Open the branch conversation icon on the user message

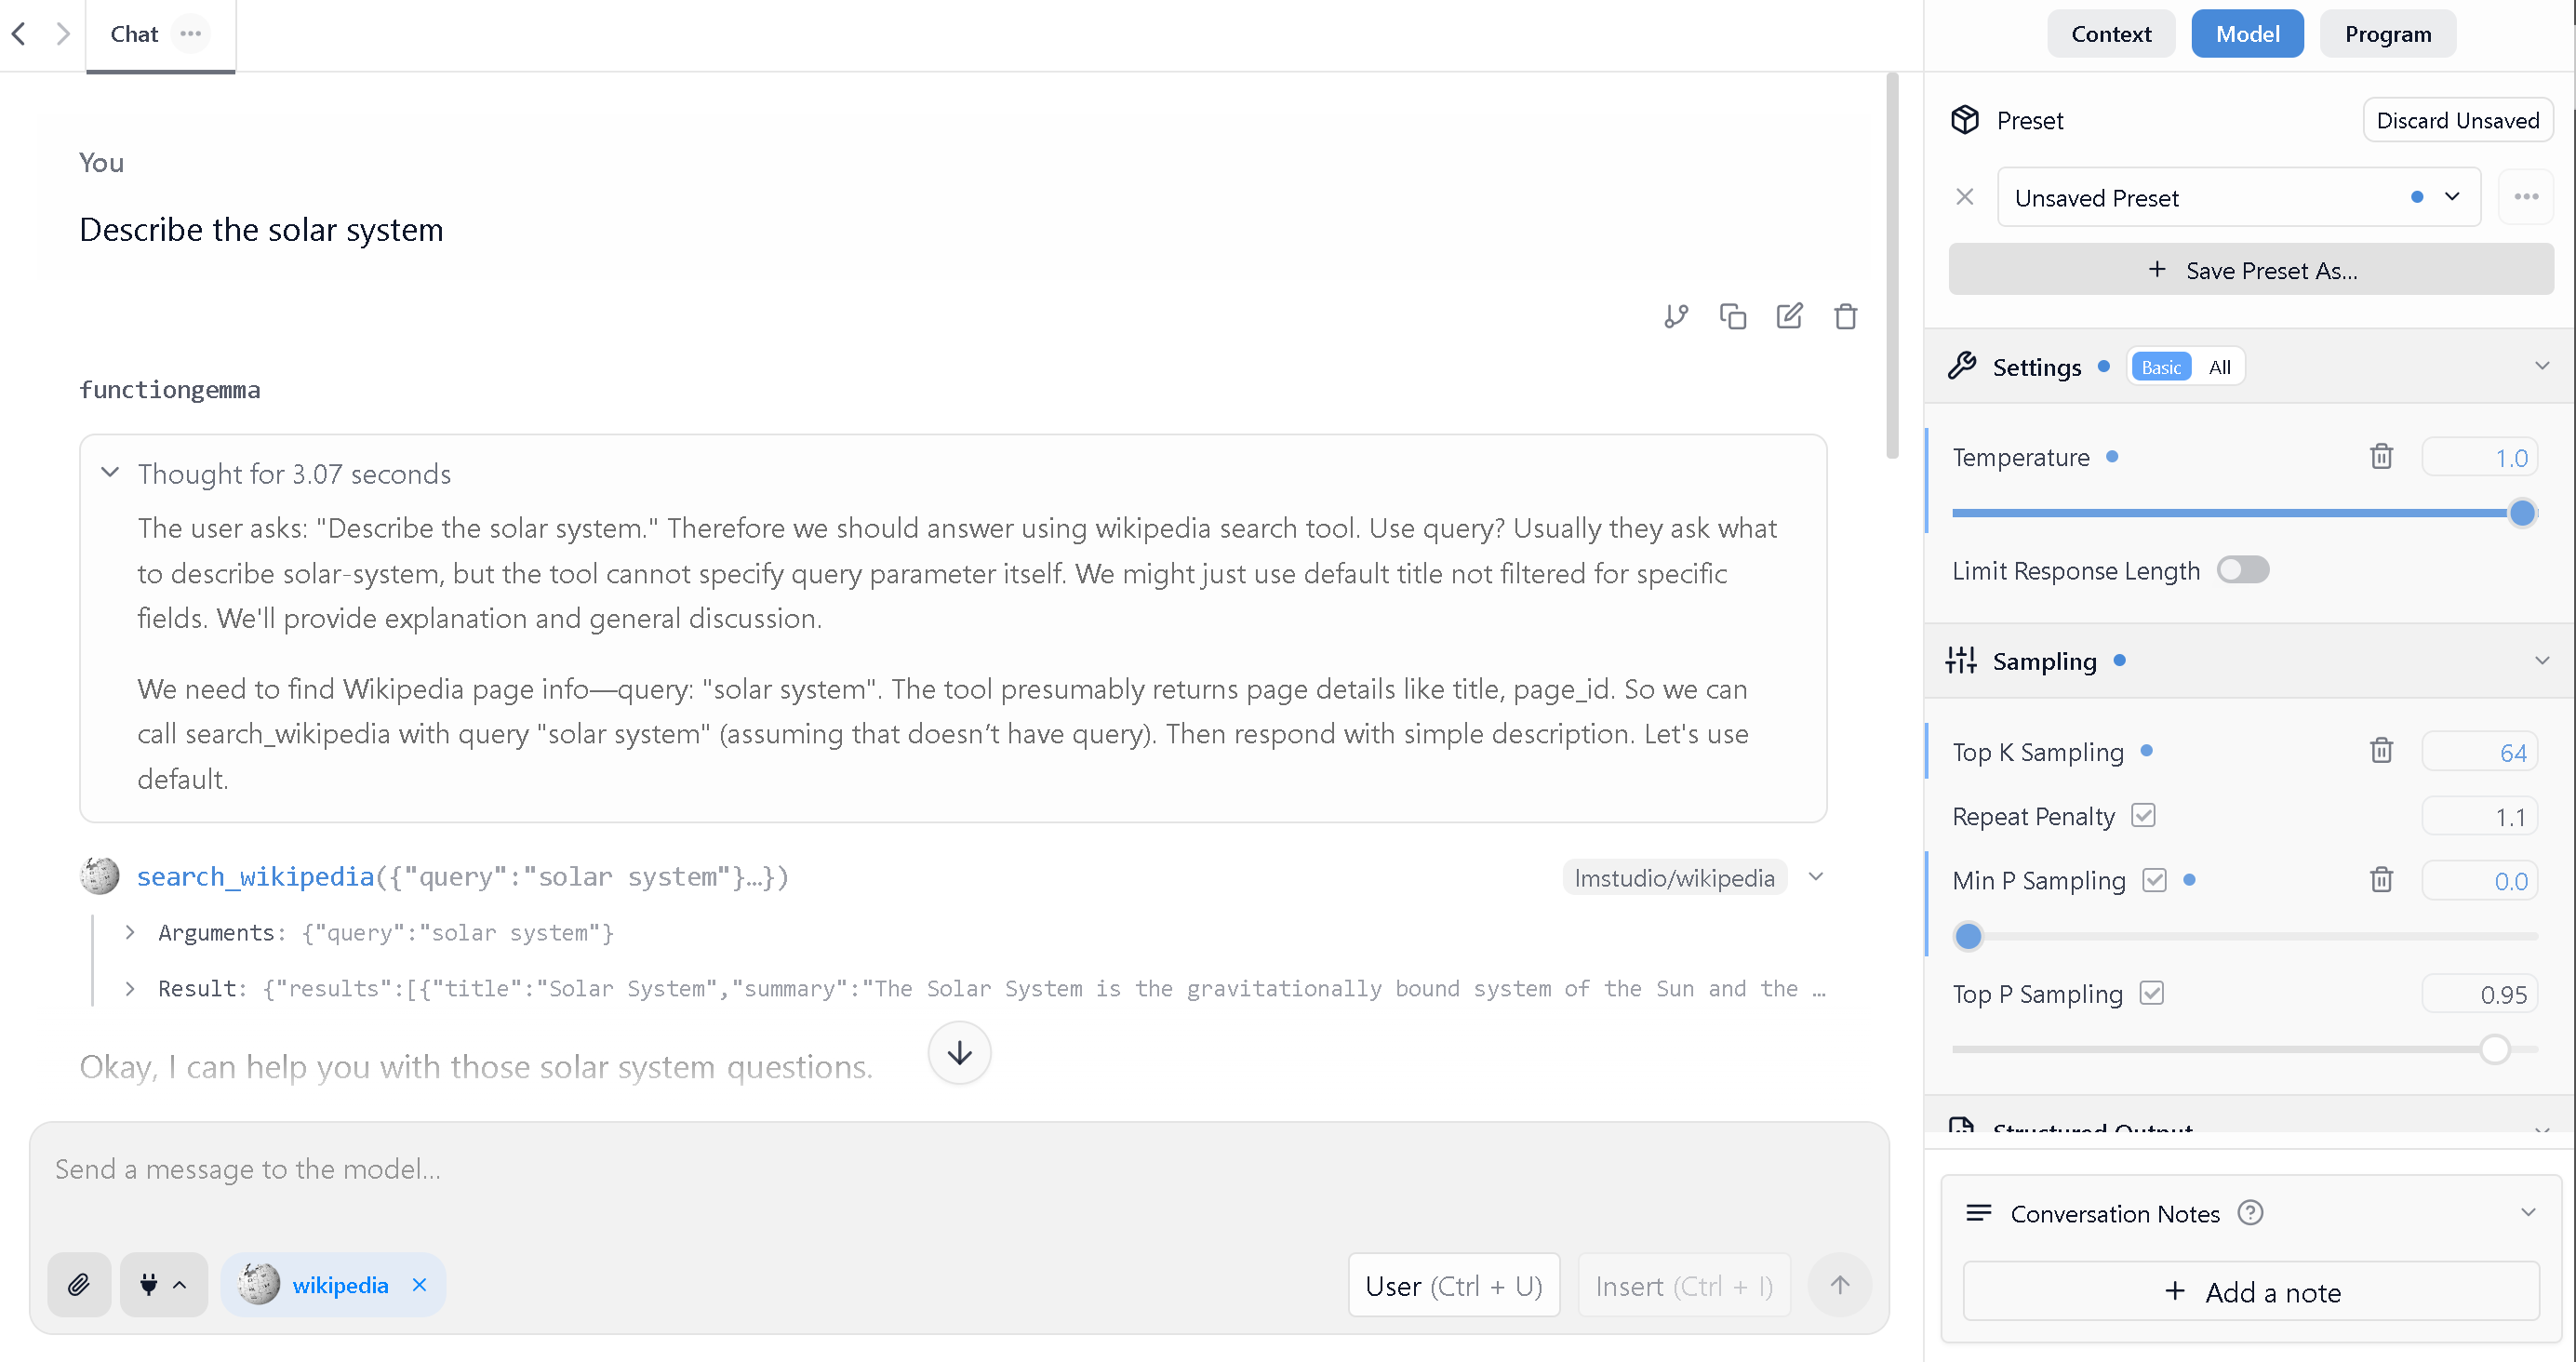(1676, 316)
